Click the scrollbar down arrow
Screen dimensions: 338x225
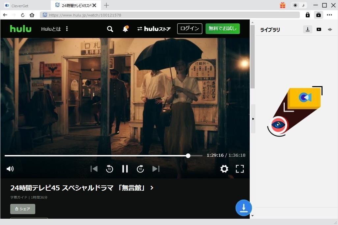(252, 215)
